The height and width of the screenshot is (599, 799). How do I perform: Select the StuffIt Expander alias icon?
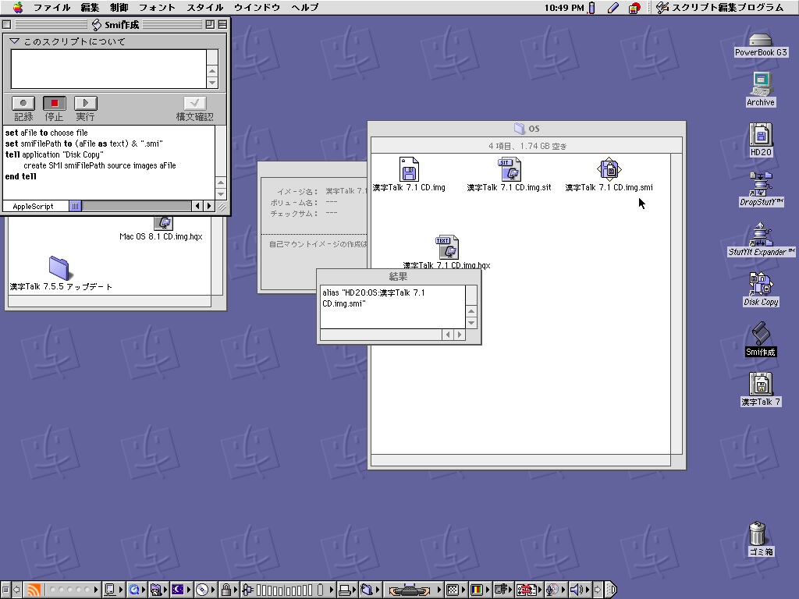pos(761,234)
